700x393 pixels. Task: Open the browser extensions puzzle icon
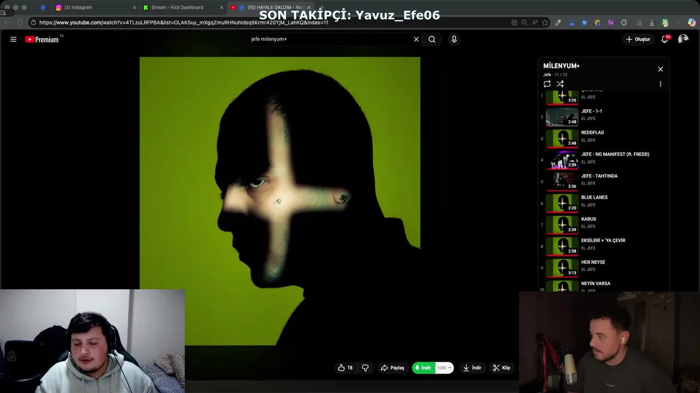[x=624, y=22]
